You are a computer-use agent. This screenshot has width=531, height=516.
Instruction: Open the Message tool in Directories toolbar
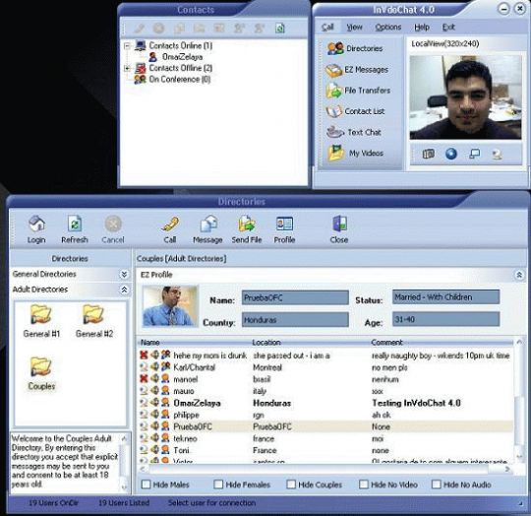(207, 229)
